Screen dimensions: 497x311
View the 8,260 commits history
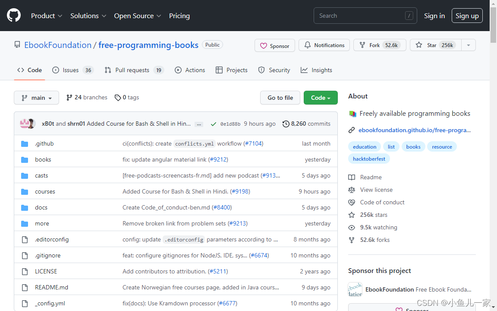pyautogui.click(x=306, y=124)
